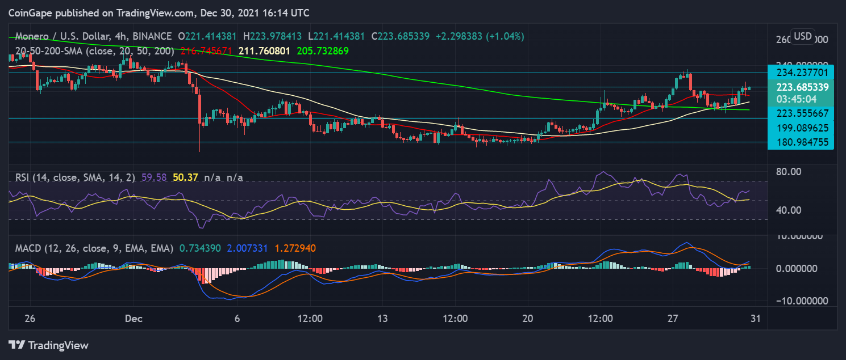Select the 27 date marker on time axis
846x360 pixels.
(x=673, y=319)
